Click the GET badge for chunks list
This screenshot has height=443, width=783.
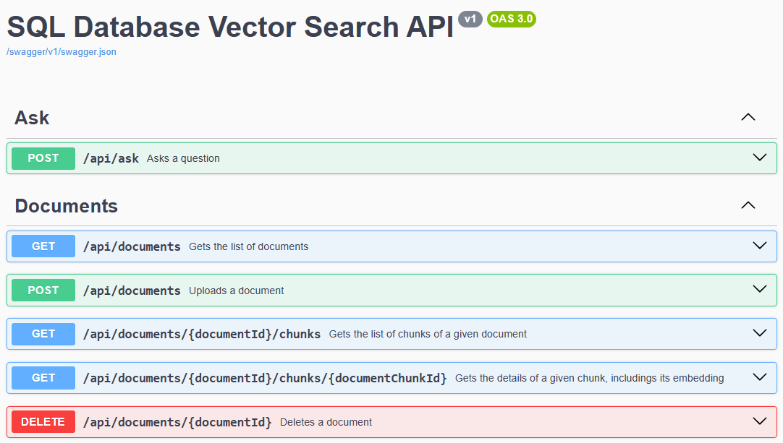click(43, 334)
